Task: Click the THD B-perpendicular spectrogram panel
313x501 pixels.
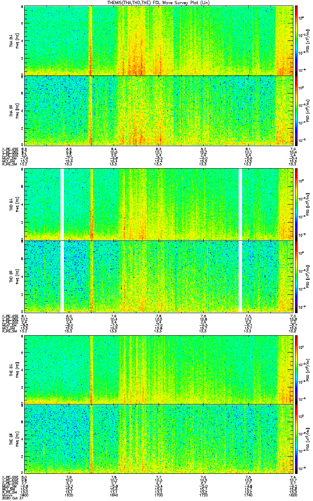Action: (159, 204)
